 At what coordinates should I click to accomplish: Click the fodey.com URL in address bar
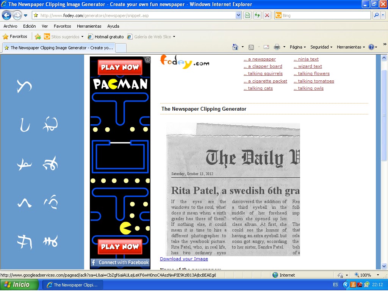pyautogui.click(x=94, y=15)
